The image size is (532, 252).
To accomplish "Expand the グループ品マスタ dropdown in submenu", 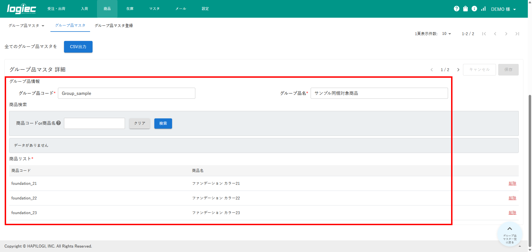I will click(26, 26).
